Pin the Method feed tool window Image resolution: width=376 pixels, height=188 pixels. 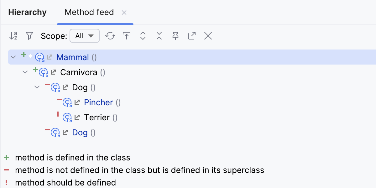click(x=175, y=36)
